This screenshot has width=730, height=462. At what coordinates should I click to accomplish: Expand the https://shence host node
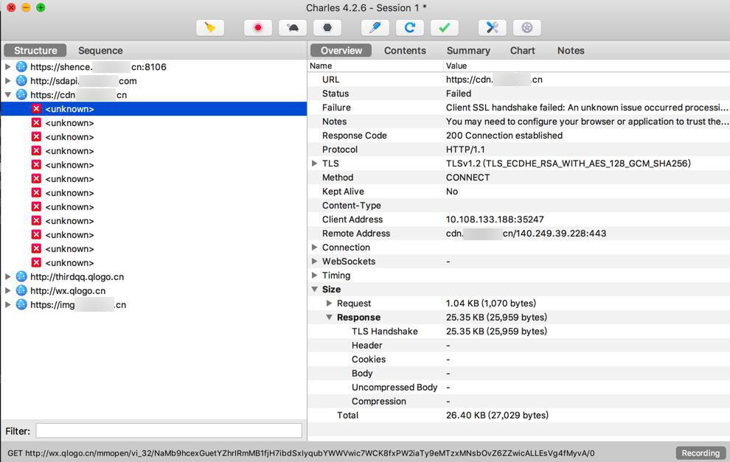tap(8, 66)
